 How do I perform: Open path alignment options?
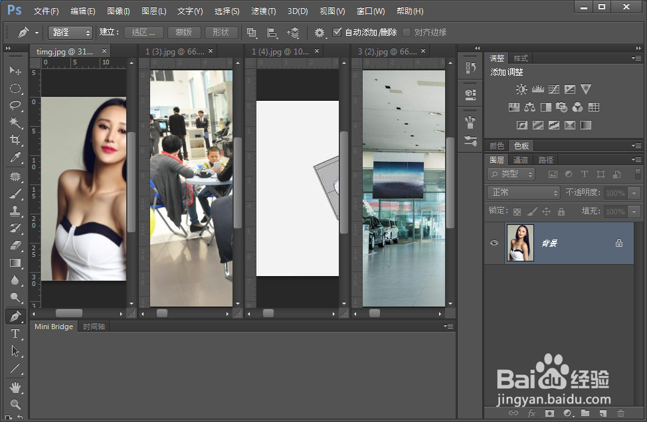tap(272, 33)
